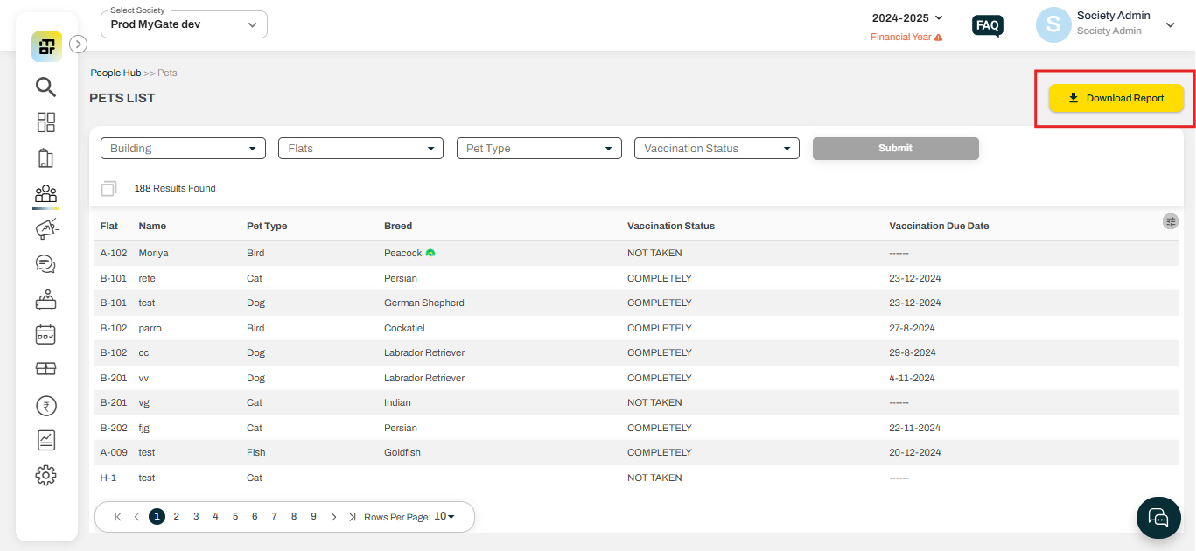Open the Building filter dropdown
Screen dimensions: 1196x551
tap(183, 148)
